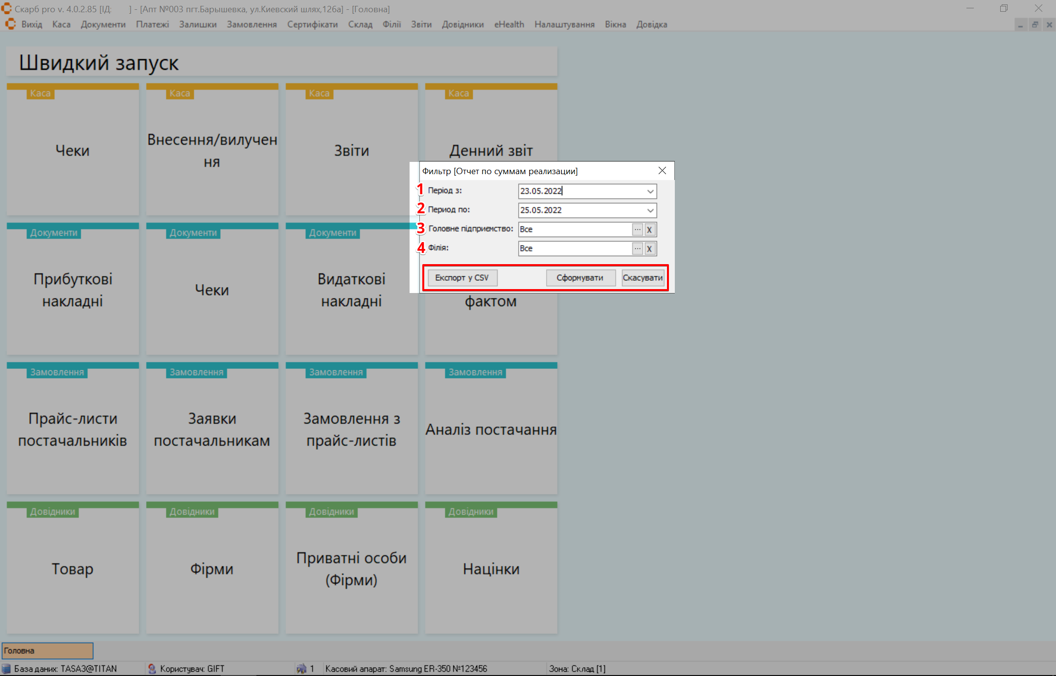Click the Експорт у CSV button

462,278
